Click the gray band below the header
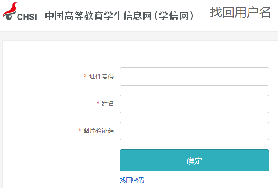278x188 pixels. click(x=139, y=36)
